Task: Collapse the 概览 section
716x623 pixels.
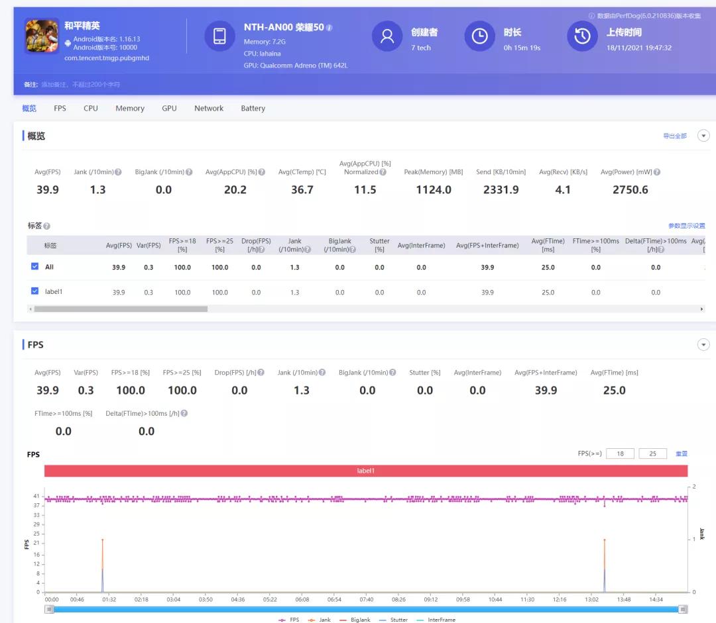Action: tap(703, 136)
